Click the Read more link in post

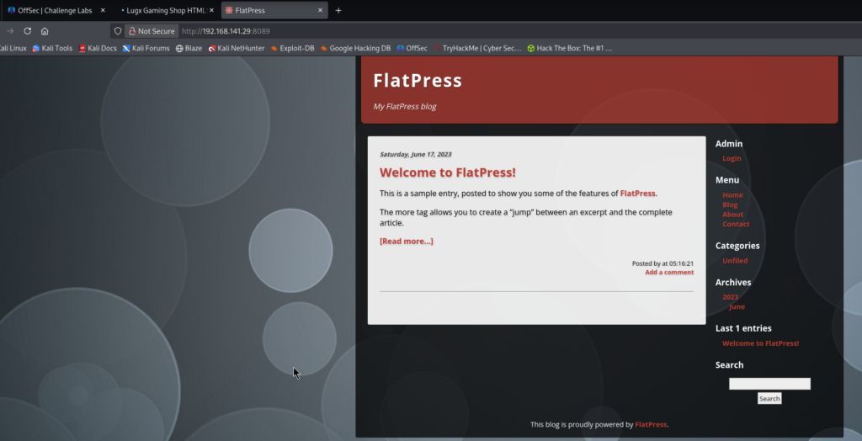click(x=406, y=242)
